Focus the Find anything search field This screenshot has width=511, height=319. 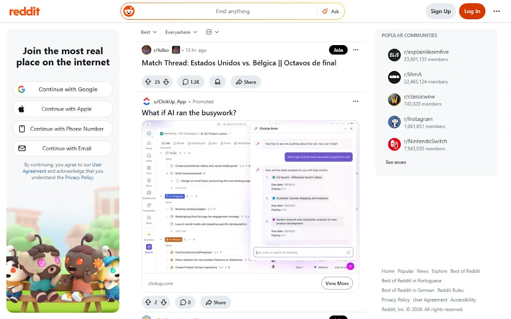[233, 11]
